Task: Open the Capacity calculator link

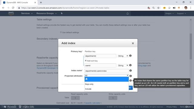Action: point(92,103)
